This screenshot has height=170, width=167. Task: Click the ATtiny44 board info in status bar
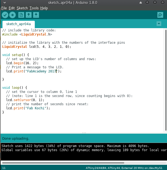pos(124,168)
